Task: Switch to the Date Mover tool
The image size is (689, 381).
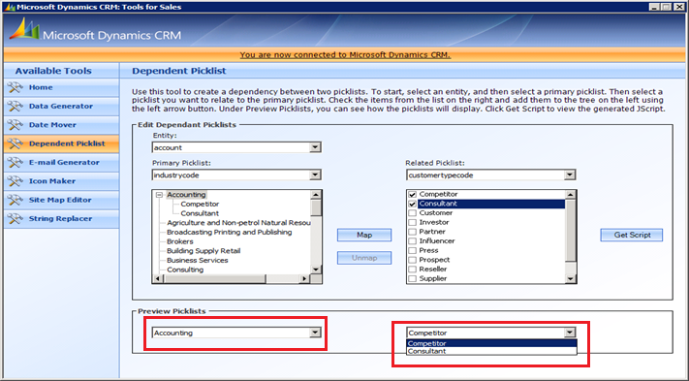Action: [x=61, y=125]
